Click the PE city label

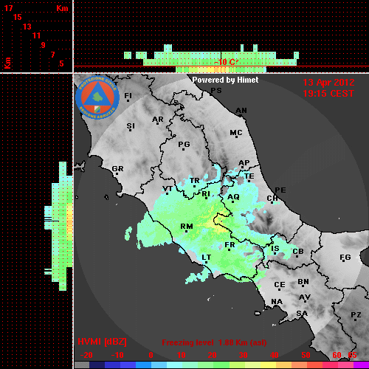tap(280, 190)
